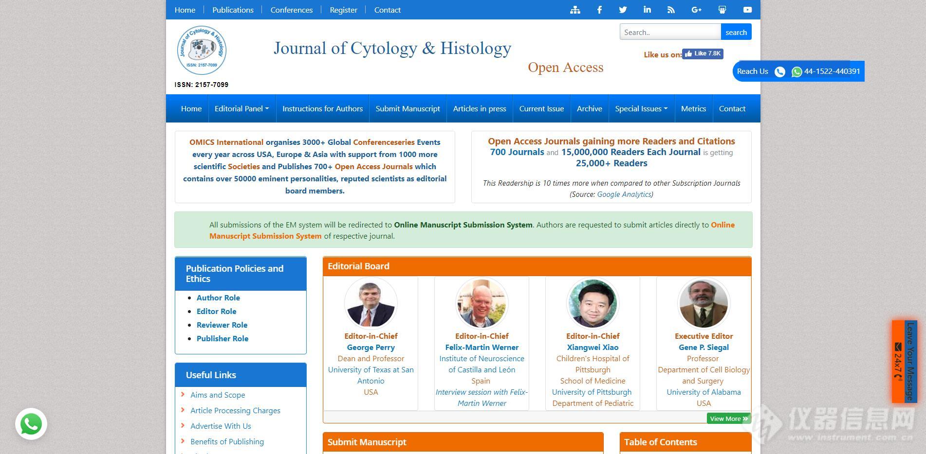This screenshot has height=454, width=926.
Task: Open Advertise With Us link
Action: point(221,426)
